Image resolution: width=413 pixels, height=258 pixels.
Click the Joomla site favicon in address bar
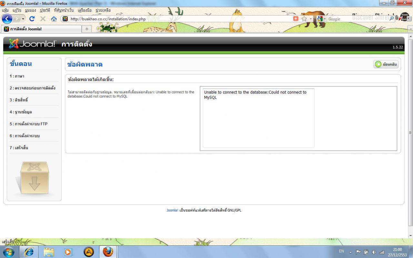tap(65, 19)
